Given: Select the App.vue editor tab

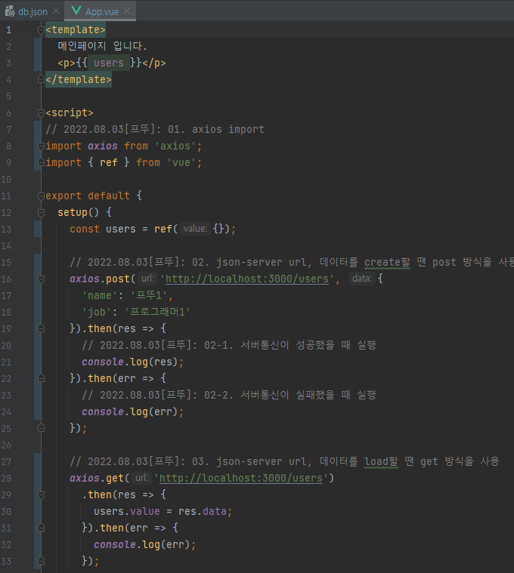Looking at the screenshot, I should [x=100, y=11].
